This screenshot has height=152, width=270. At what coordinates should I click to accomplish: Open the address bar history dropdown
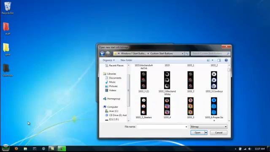pyautogui.click(x=182, y=54)
